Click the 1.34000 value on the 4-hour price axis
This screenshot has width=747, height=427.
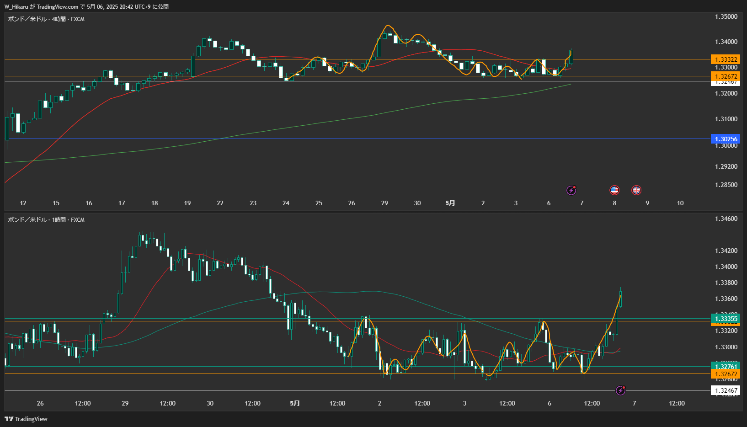click(726, 42)
